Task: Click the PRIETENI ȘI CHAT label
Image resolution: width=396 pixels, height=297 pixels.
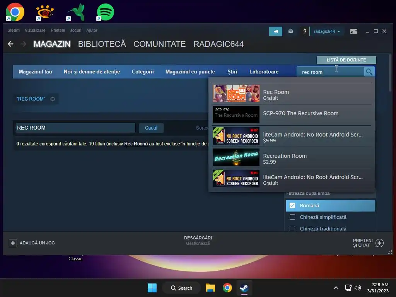Action: tap(363, 243)
